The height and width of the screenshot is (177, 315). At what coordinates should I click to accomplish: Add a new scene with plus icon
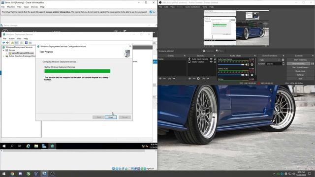[160, 79]
